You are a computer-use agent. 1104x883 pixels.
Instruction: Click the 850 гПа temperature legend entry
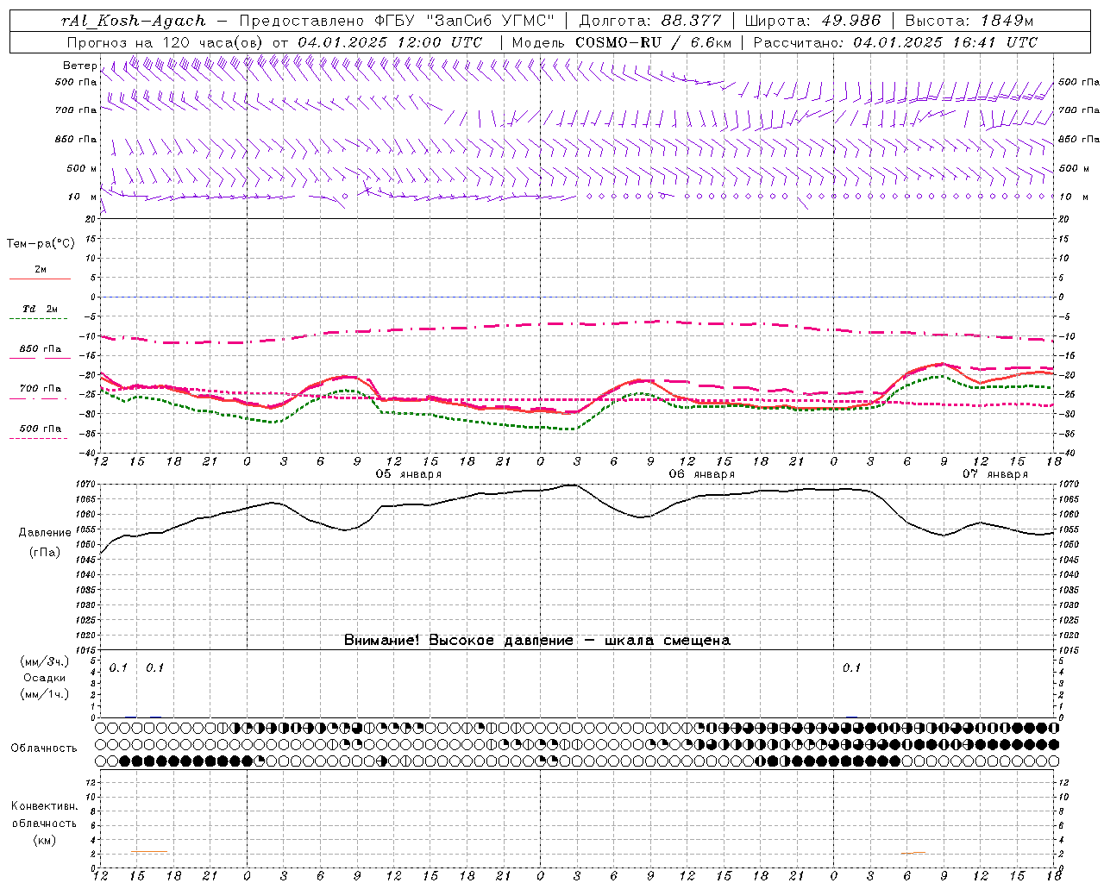click(x=41, y=349)
